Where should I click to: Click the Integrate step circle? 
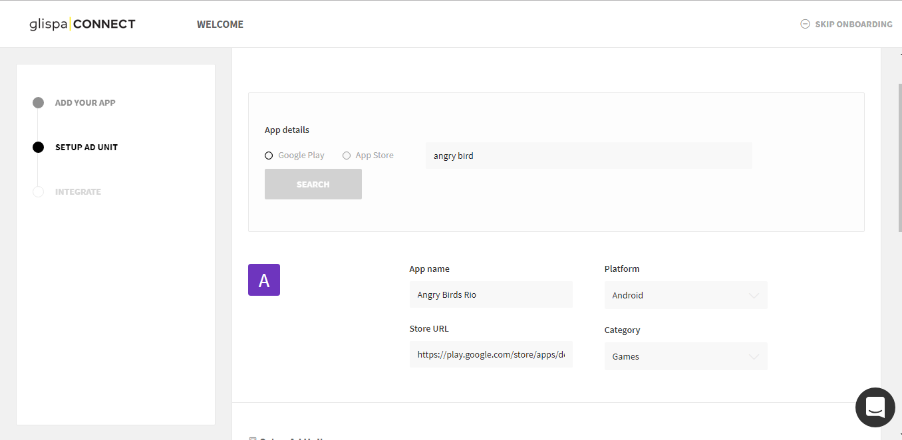tap(39, 192)
